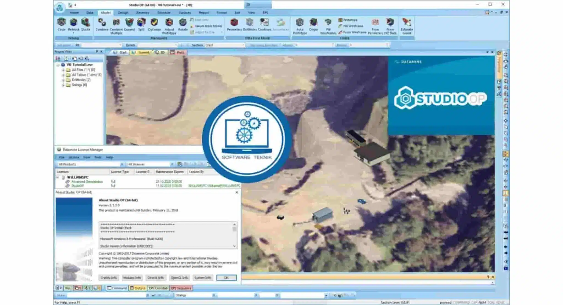Open License Manager File menu
This screenshot has height=305, width=563.
[62, 157]
